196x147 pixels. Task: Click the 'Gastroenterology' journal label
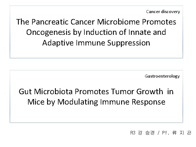point(162,76)
